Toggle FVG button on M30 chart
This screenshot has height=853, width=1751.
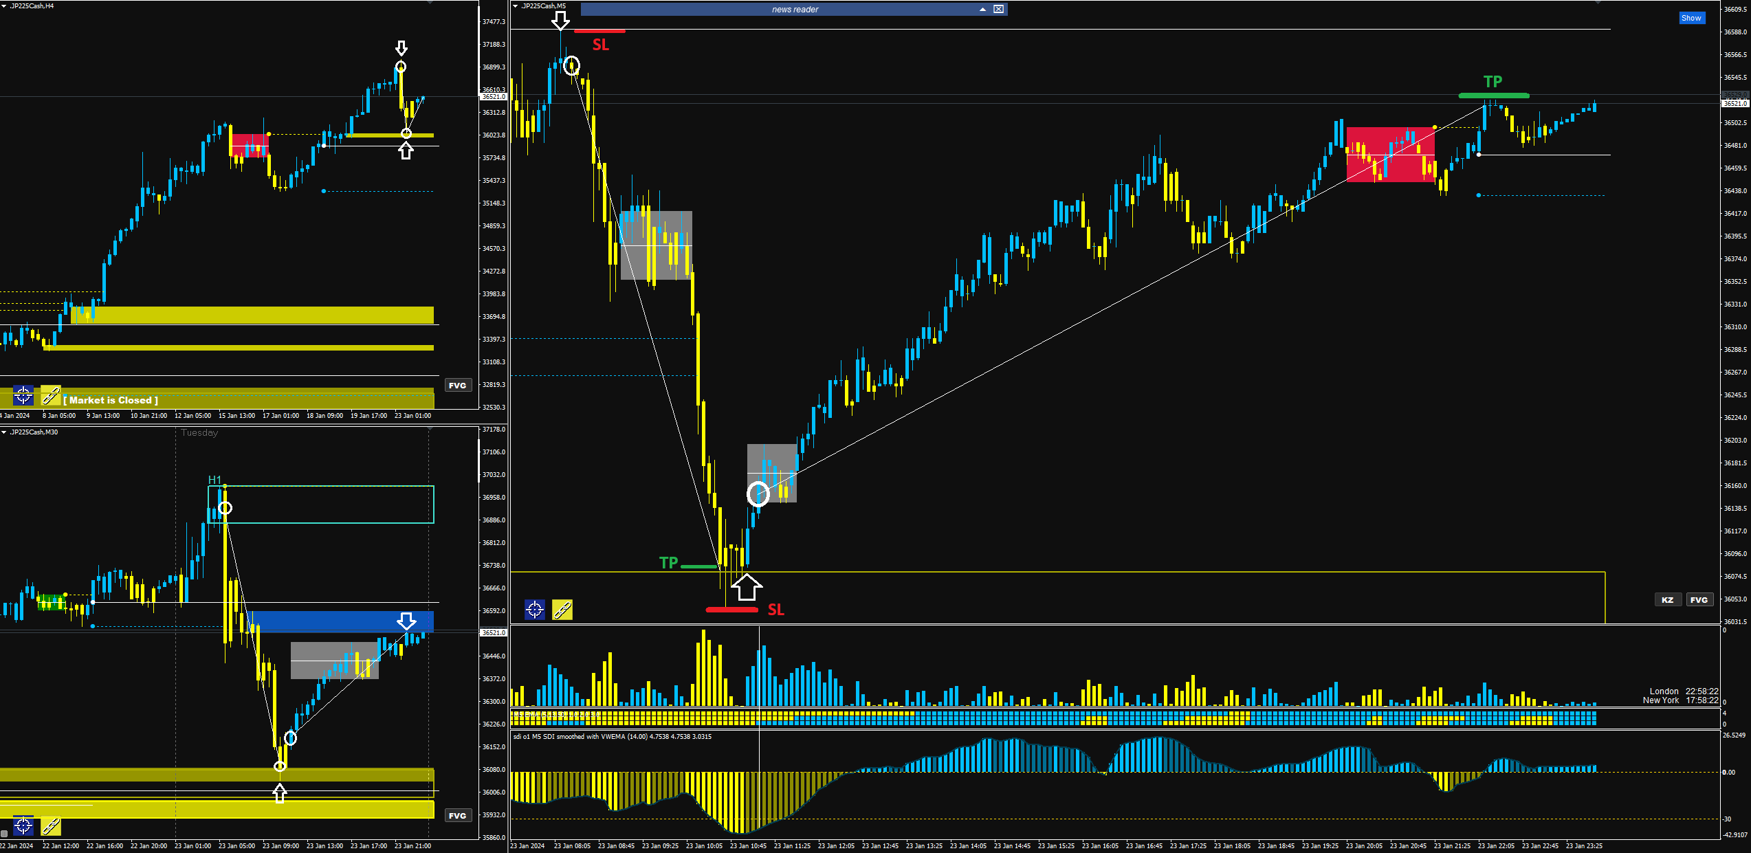457,816
